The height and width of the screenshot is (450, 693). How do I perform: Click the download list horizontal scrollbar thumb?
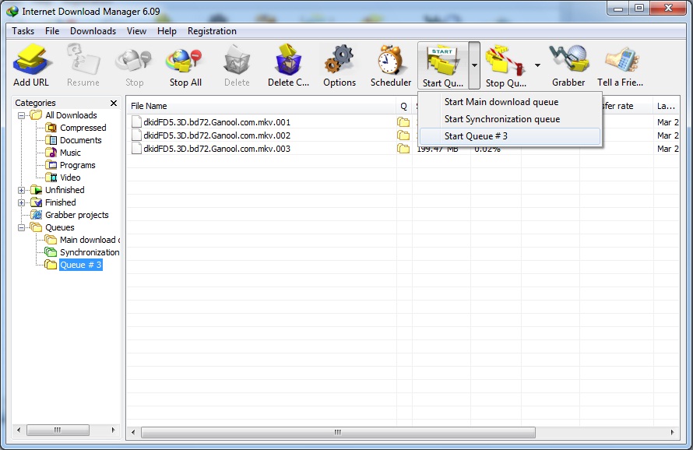pos(338,432)
